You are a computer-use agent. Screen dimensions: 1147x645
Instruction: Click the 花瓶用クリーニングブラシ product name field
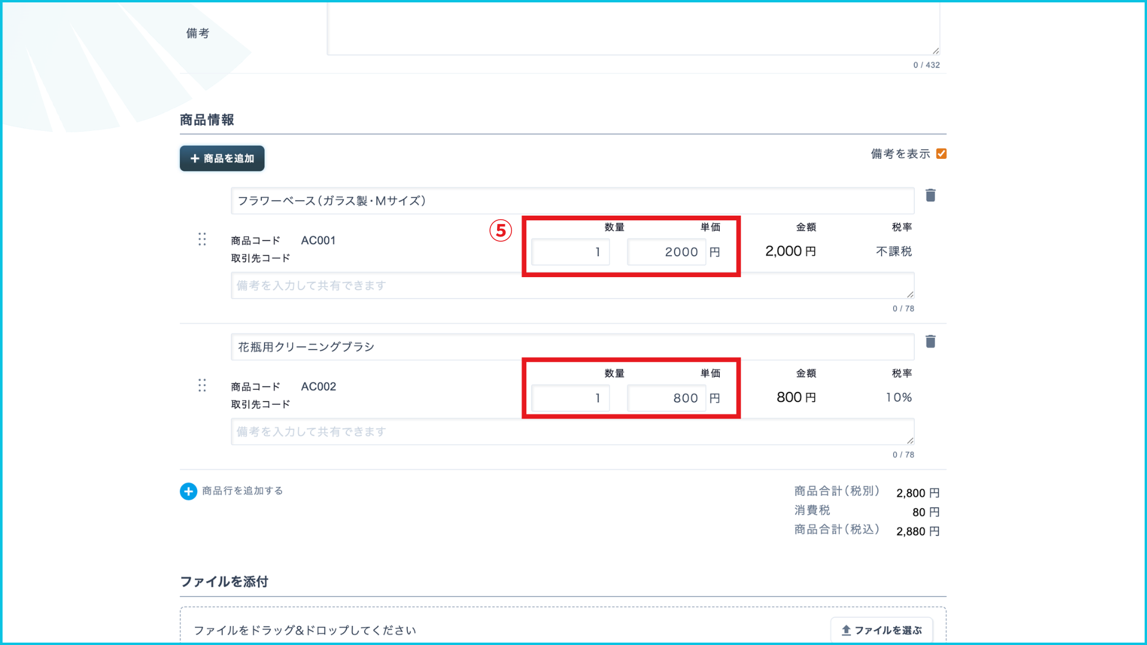point(572,347)
